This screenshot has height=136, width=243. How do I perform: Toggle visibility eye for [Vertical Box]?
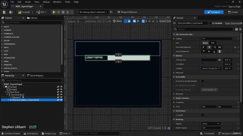(61, 95)
